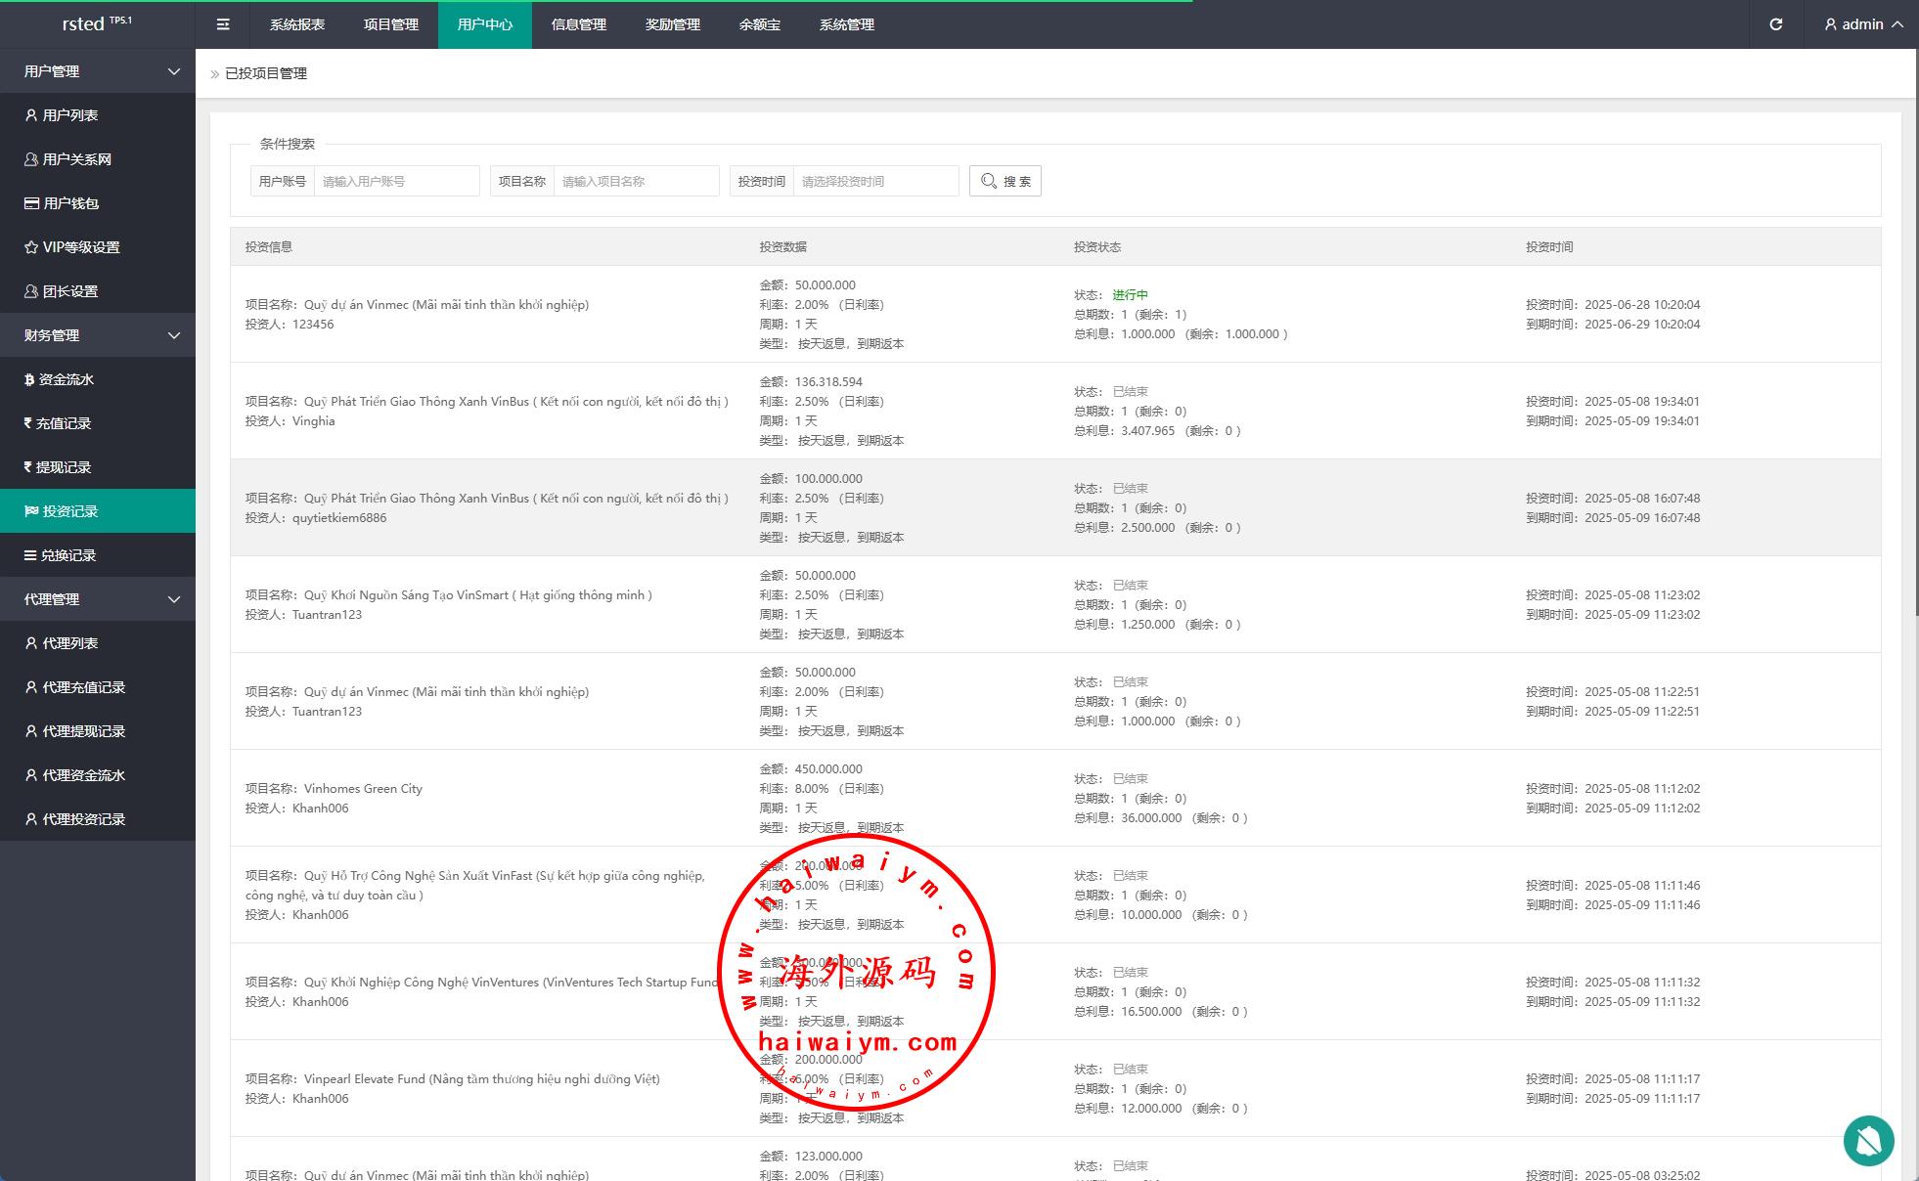This screenshot has height=1181, width=1919.
Task: Click the 搜索 search button
Action: [1004, 181]
